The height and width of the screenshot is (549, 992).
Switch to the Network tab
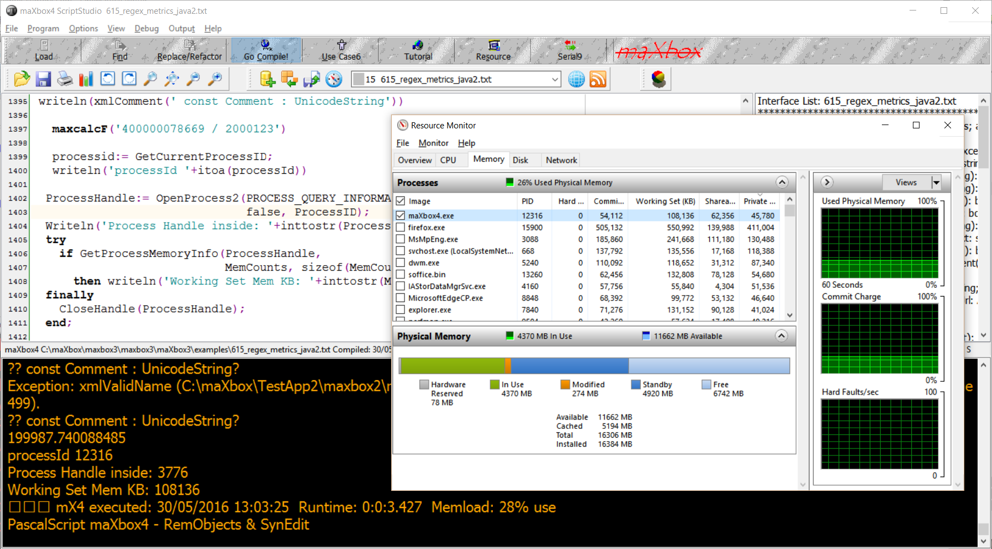[x=562, y=160]
